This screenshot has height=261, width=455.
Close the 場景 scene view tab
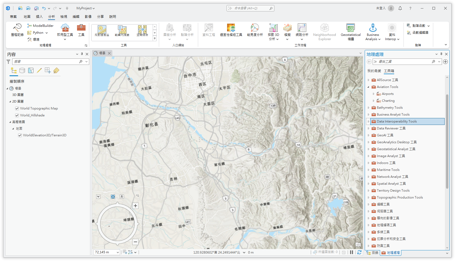click(x=109, y=53)
